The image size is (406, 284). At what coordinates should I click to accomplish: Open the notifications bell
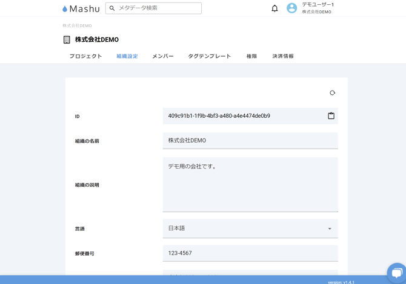275,8
